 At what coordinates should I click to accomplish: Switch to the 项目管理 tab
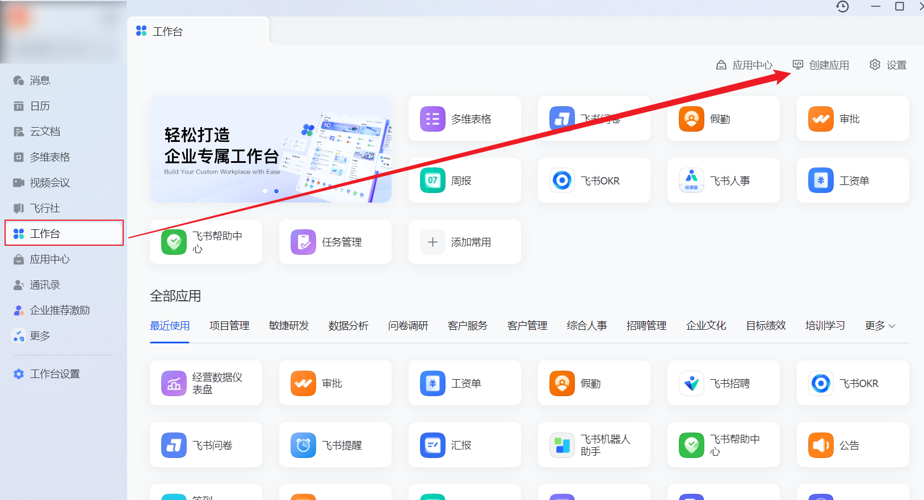(x=229, y=326)
